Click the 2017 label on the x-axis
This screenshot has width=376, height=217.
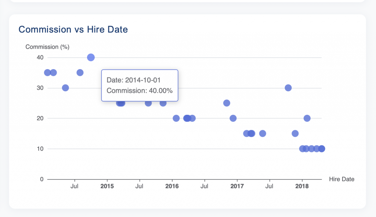237,186
